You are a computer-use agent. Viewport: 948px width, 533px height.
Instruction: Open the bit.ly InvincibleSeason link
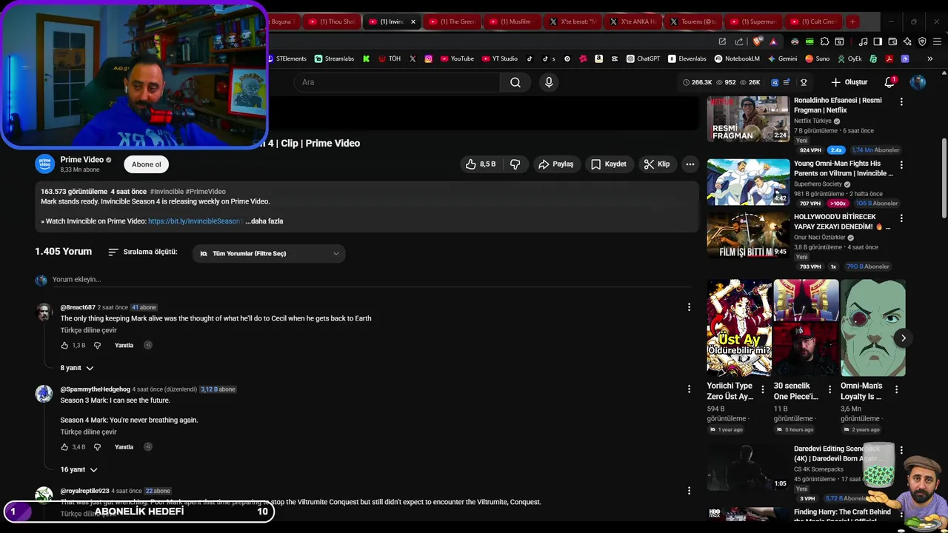(x=194, y=221)
